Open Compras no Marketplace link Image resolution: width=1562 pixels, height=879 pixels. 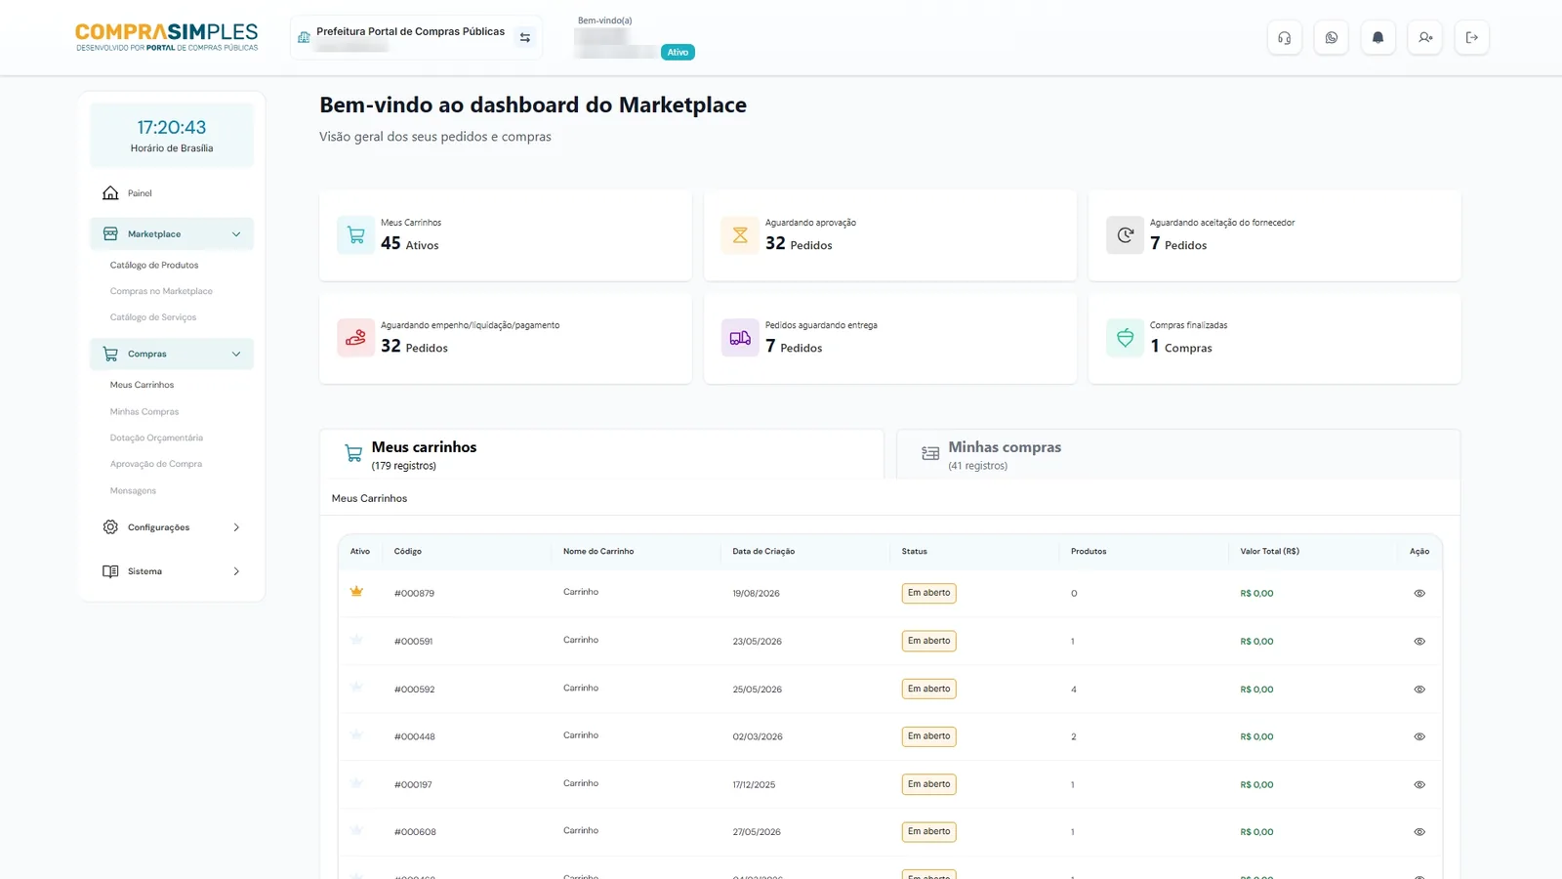[x=161, y=292]
